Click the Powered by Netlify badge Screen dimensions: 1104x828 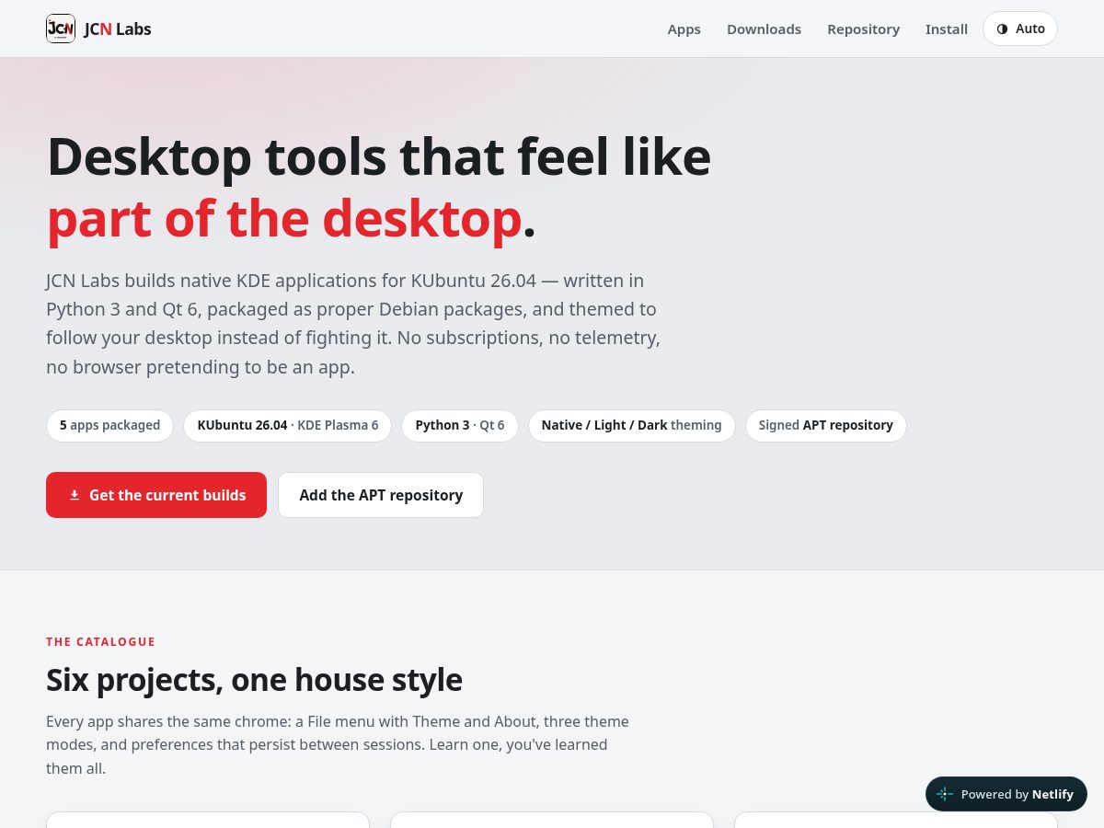[1006, 794]
